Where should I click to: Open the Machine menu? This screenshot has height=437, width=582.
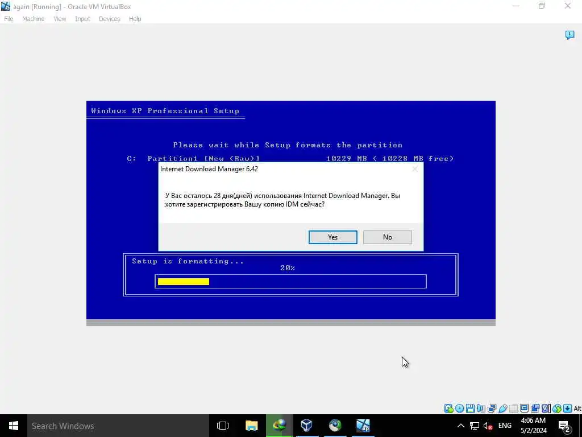click(x=33, y=19)
